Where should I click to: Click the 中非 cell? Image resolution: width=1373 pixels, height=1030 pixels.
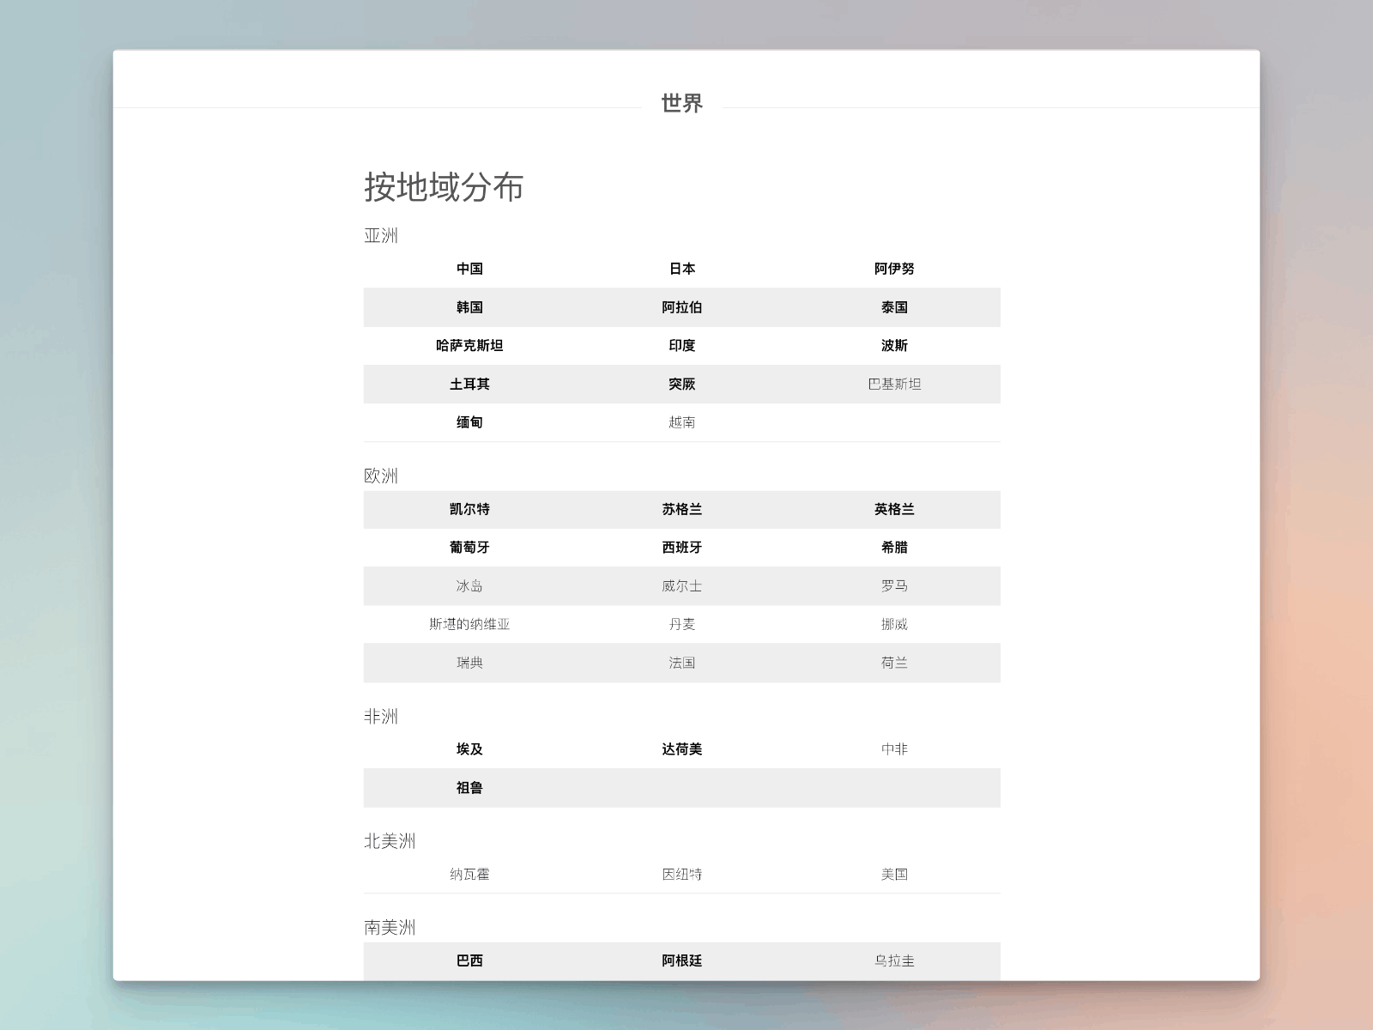[x=894, y=749]
